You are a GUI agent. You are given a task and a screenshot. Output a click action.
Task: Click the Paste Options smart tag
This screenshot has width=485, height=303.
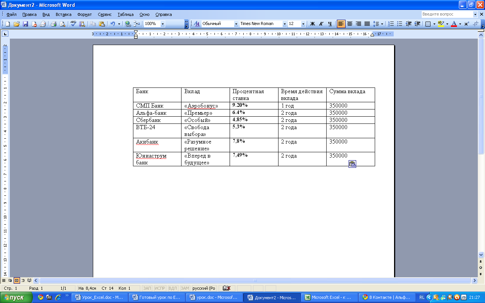(352, 164)
